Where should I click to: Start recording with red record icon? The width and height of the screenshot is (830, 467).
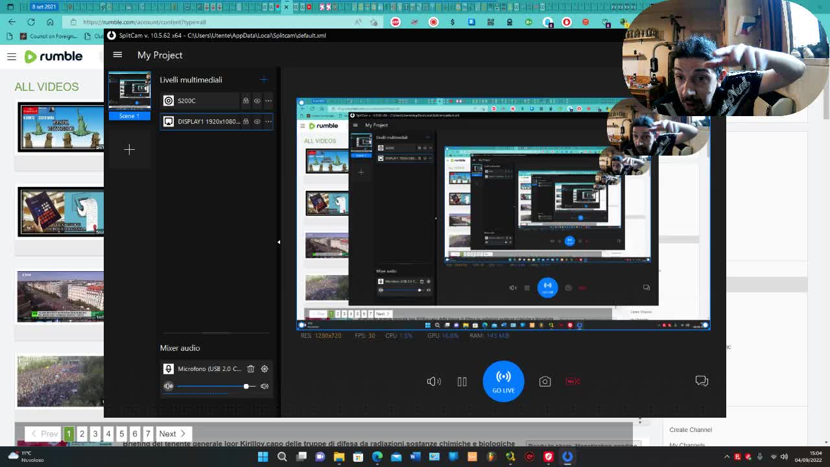point(573,381)
